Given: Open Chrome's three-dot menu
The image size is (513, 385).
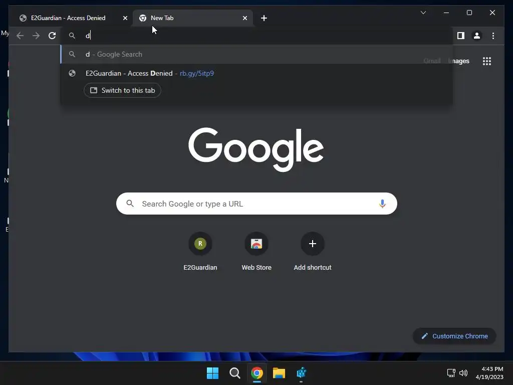Looking at the screenshot, I should pyautogui.click(x=493, y=36).
